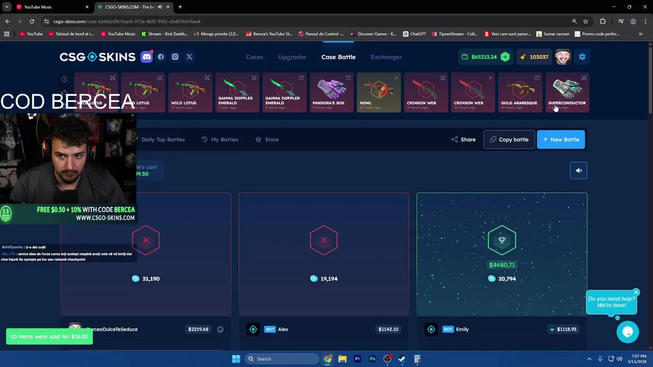Image resolution: width=653 pixels, height=367 pixels.
Task: Open a new Chrome tab with the plus button
Action: tap(180, 7)
